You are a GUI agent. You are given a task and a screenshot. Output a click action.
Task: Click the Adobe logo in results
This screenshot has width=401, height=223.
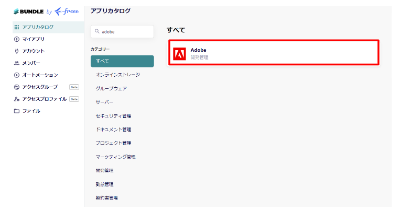179,54
